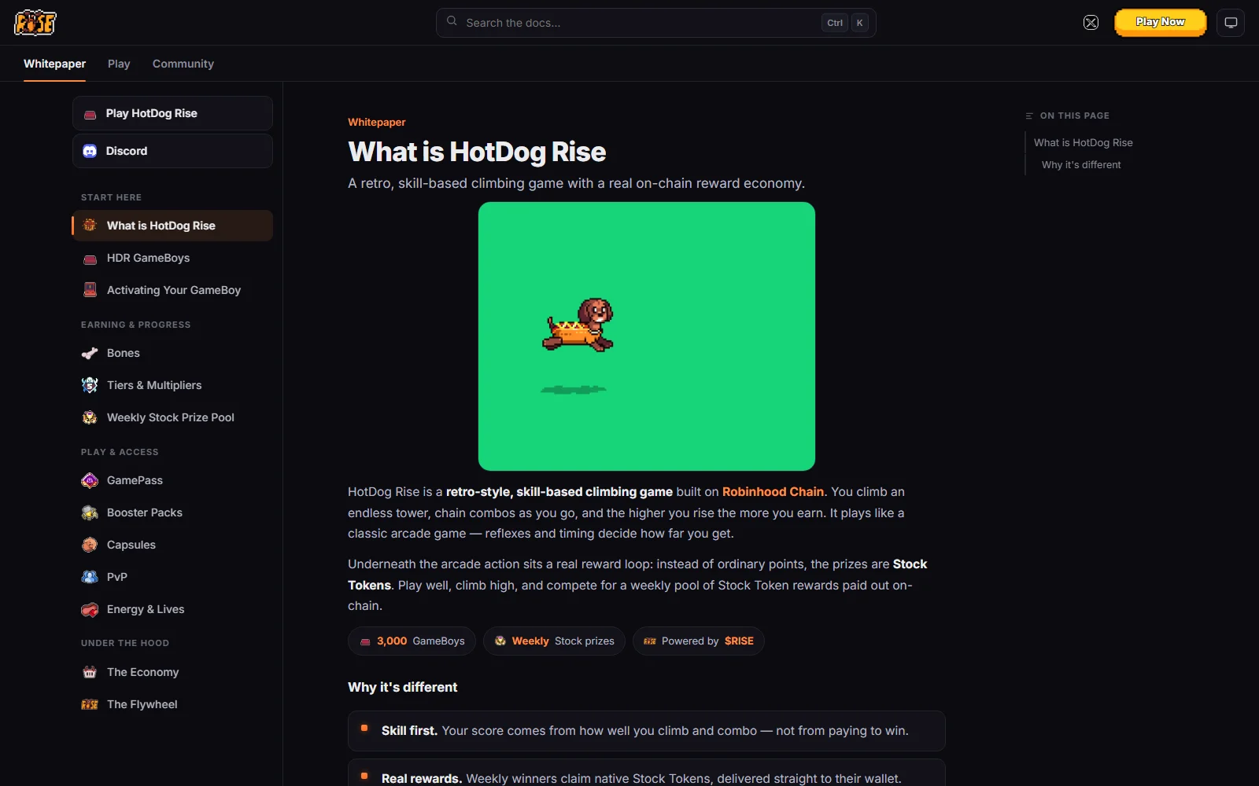Click the HDR GameBoys sidebar icon

(x=90, y=259)
